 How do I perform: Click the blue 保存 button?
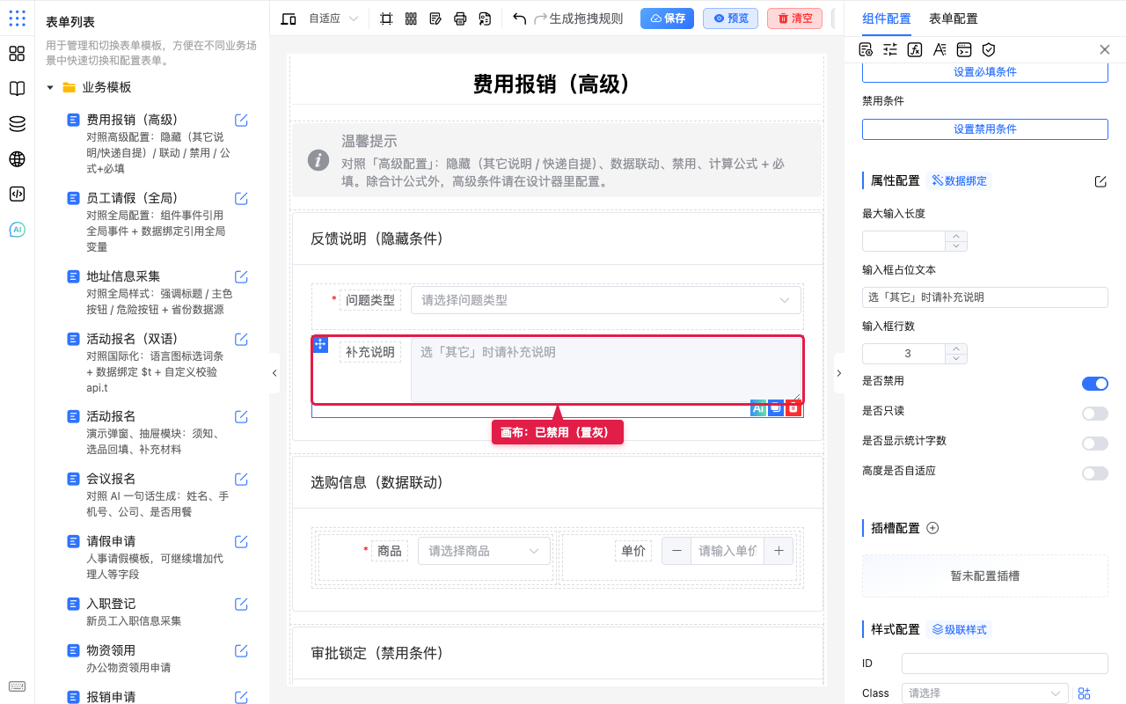click(x=667, y=18)
